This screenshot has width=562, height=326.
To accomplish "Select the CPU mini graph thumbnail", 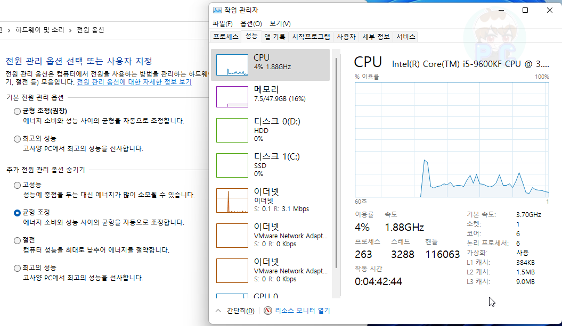I will tap(232, 65).
